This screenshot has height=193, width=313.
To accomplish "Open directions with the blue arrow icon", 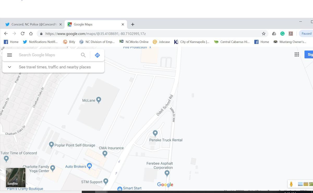I will (97, 55).
